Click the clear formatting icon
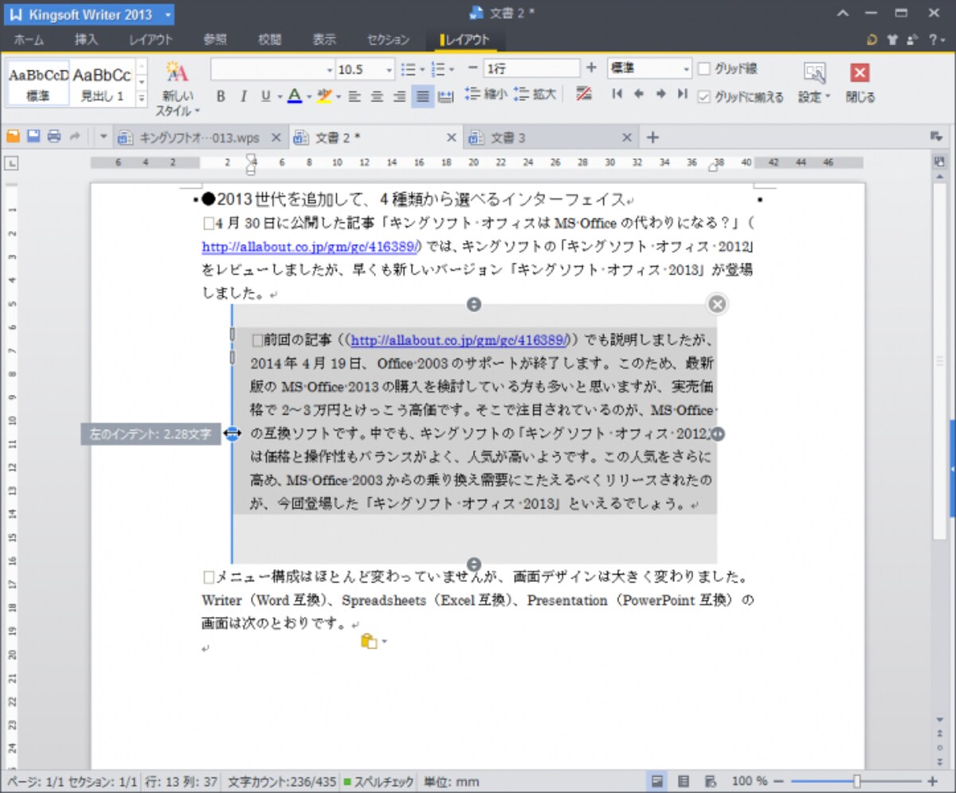The width and height of the screenshot is (956, 793). tap(583, 94)
